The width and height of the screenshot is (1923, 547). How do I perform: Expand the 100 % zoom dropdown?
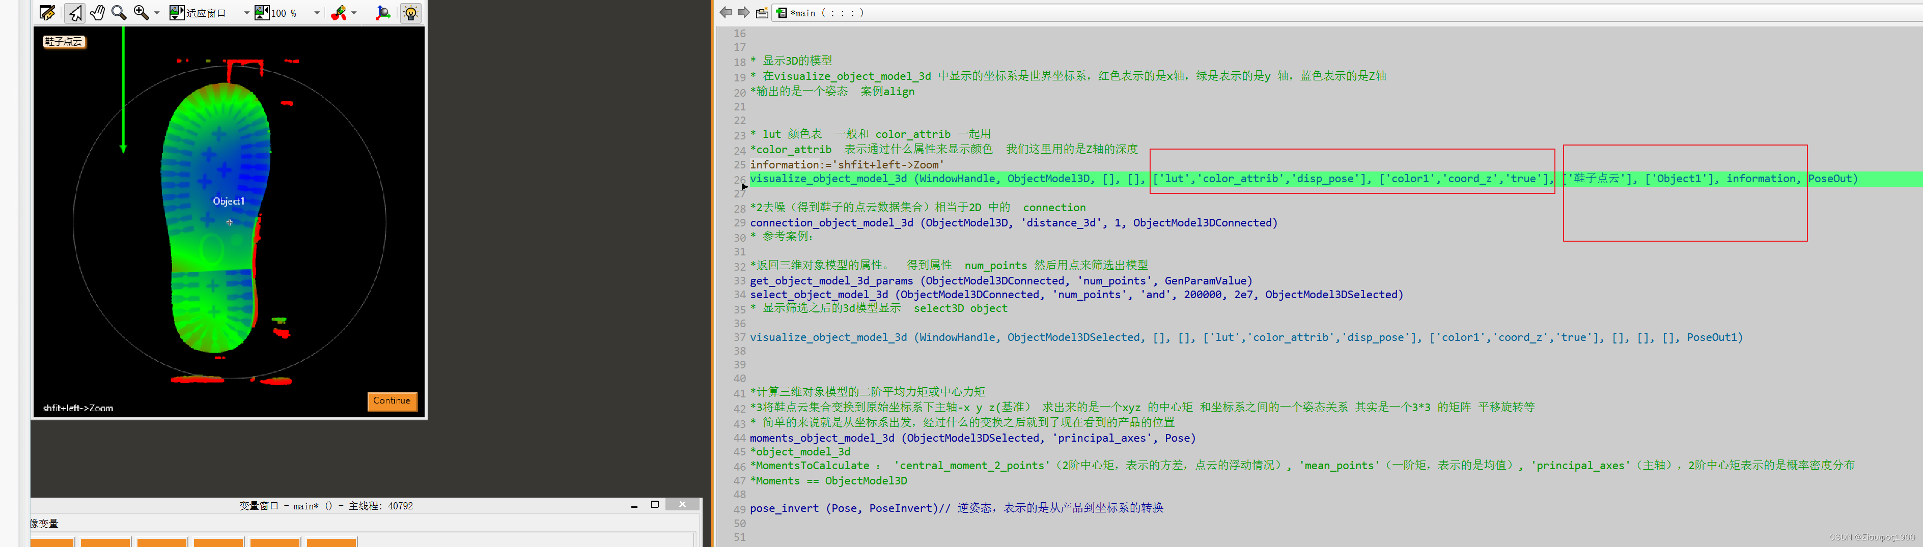pos(317,13)
